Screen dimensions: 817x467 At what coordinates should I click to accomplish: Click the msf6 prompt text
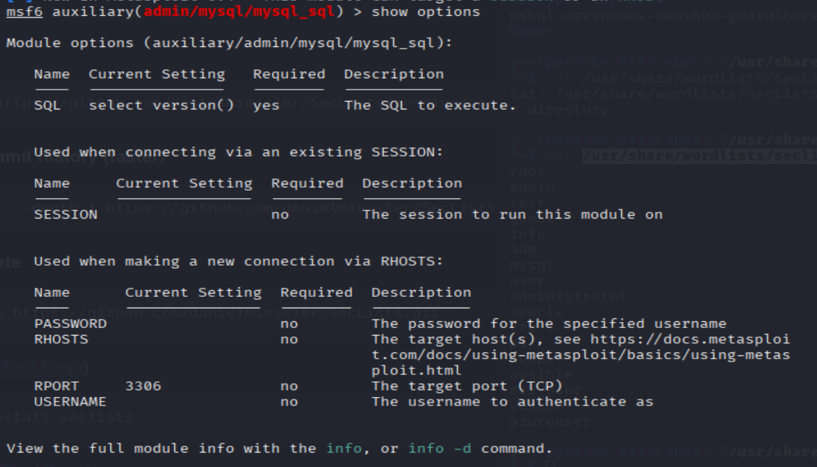[x=24, y=11]
